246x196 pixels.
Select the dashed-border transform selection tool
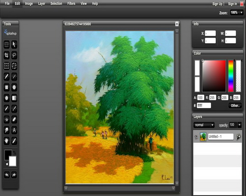pyautogui.click(x=14, y=66)
